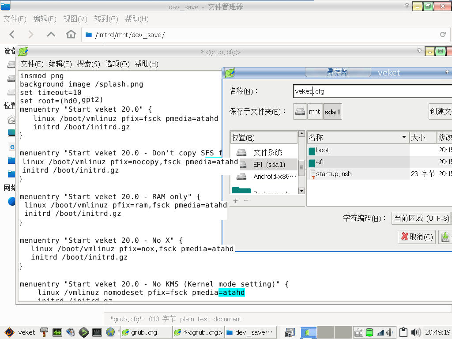Click the 取消(C) cancel button
Image resolution: width=452 pixels, height=339 pixels.
click(417, 237)
